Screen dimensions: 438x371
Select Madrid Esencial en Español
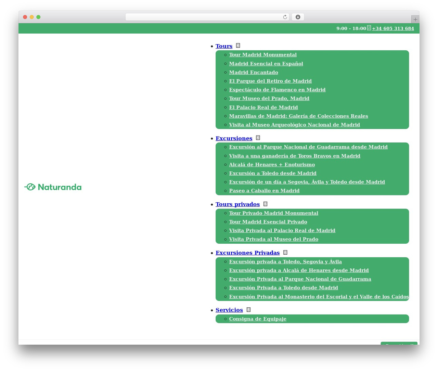266,64
